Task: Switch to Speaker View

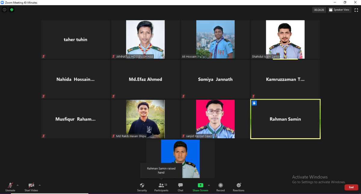Action: tap(339, 10)
